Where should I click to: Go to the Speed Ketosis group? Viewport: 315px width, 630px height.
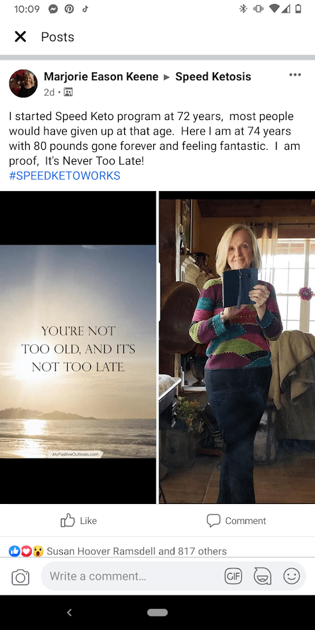click(213, 76)
